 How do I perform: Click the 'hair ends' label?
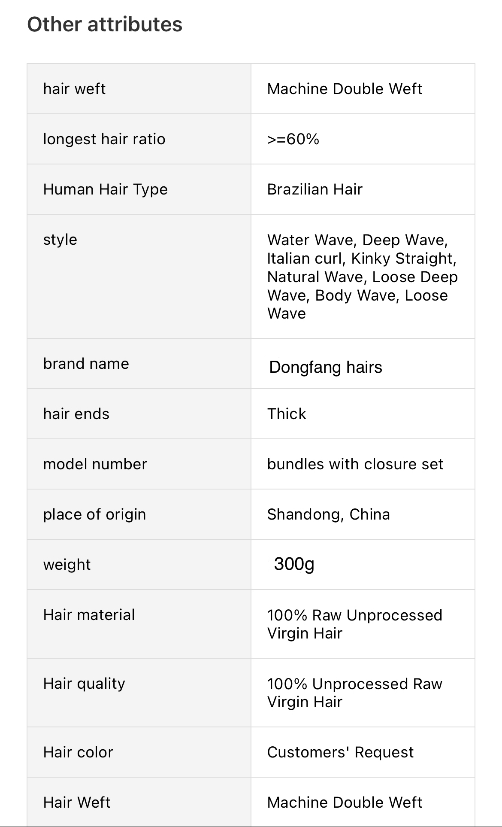(76, 414)
